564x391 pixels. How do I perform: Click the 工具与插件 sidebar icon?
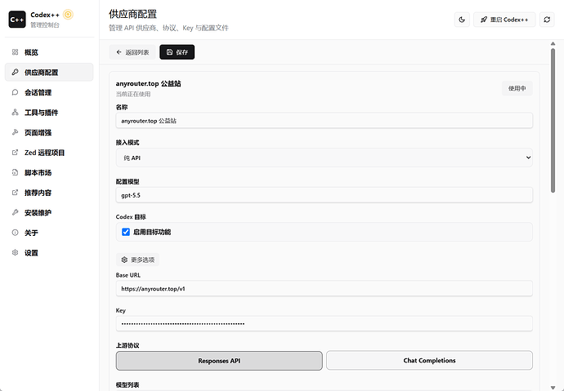15,113
